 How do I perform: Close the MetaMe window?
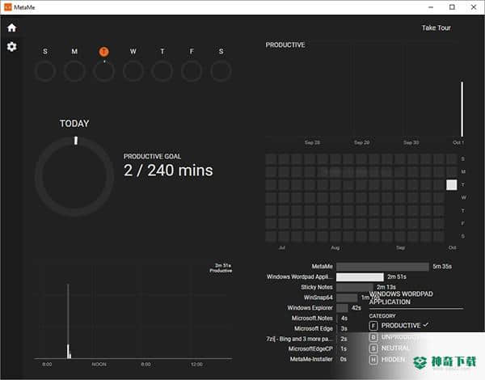tap(474, 7)
